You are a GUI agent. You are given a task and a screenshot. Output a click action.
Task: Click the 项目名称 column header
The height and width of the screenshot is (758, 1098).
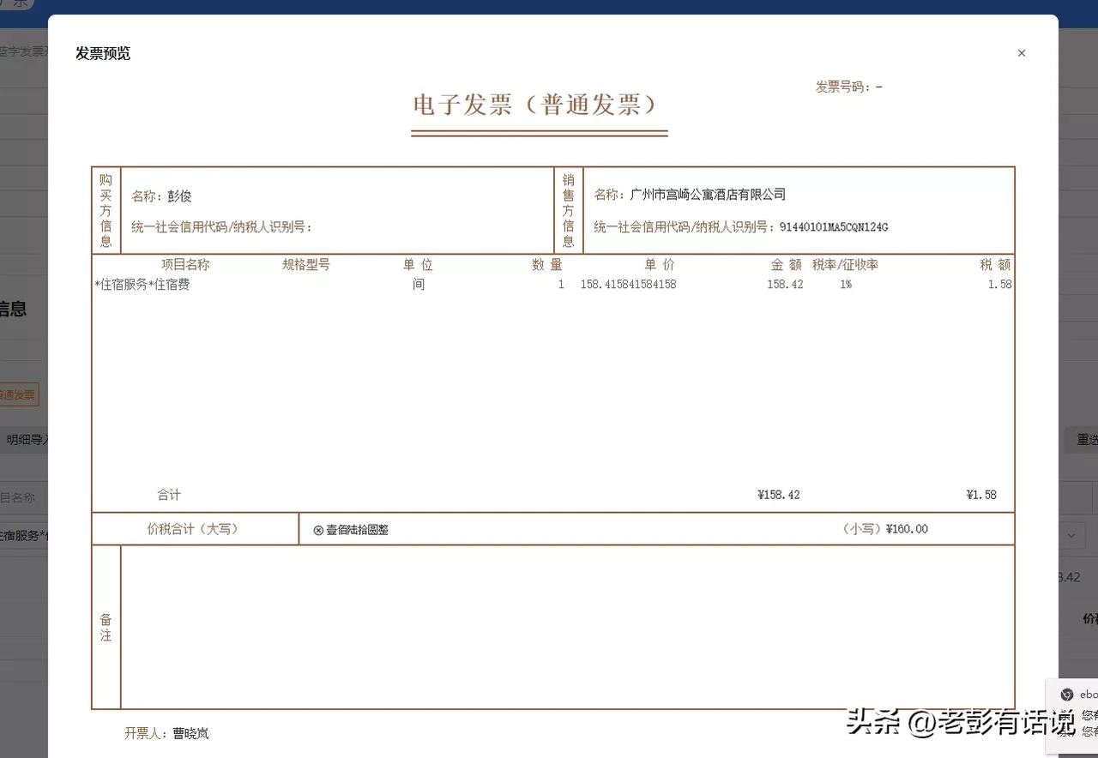pyautogui.click(x=185, y=265)
